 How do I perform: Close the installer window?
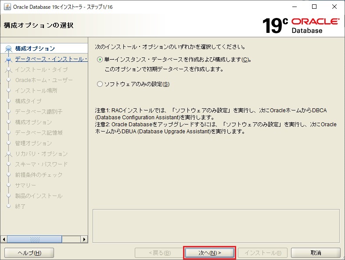tap(334, 7)
